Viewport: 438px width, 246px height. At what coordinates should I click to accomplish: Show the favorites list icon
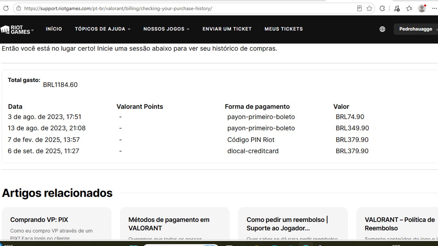[409, 8]
